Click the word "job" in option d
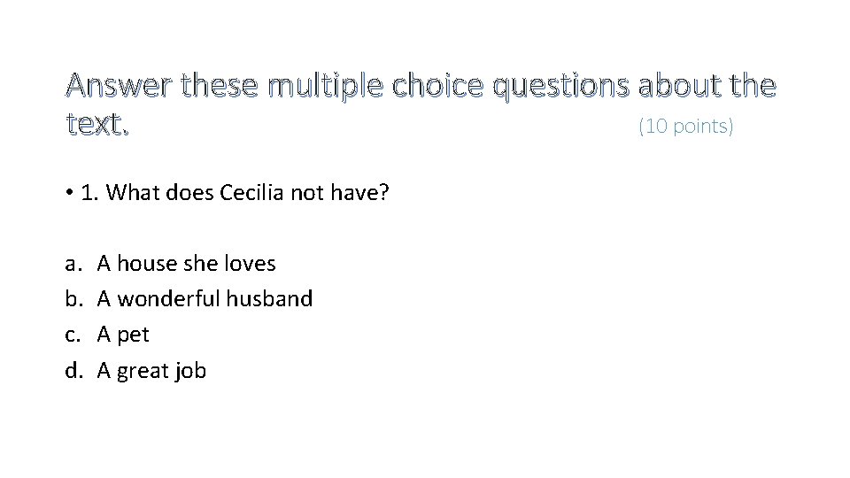The width and height of the screenshot is (850, 478). pos(189,371)
